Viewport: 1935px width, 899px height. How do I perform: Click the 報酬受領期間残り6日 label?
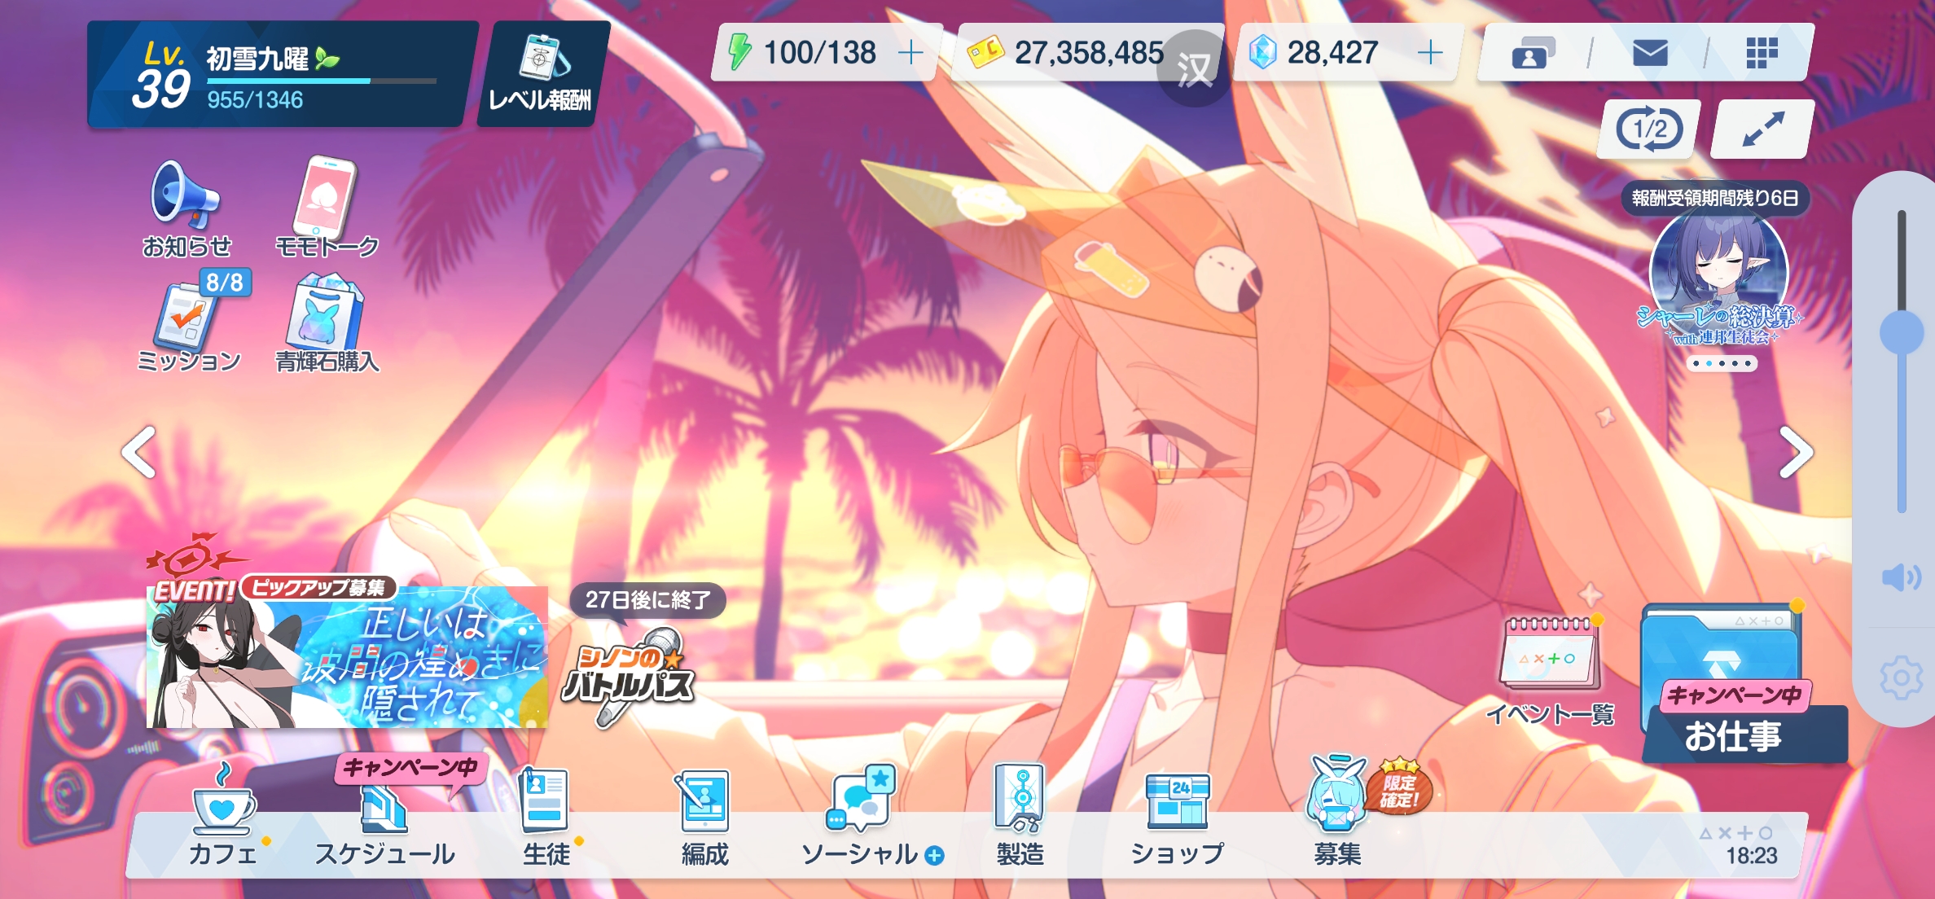1715,198
